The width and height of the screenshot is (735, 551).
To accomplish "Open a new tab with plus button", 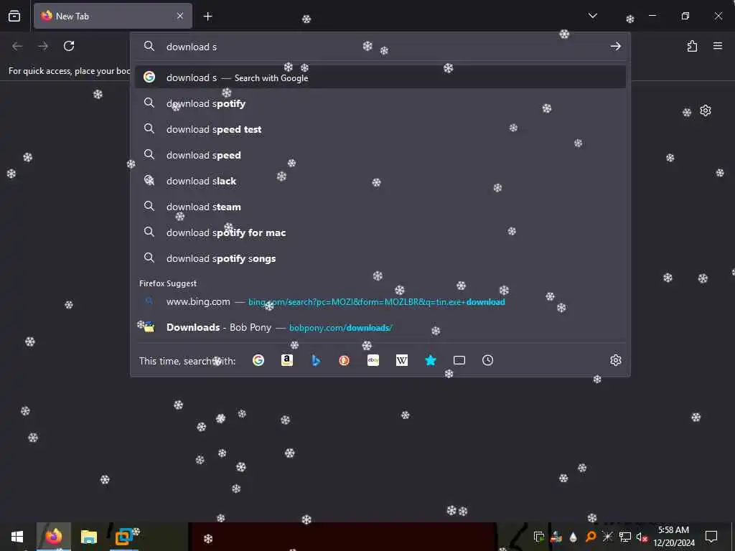I will tap(207, 17).
